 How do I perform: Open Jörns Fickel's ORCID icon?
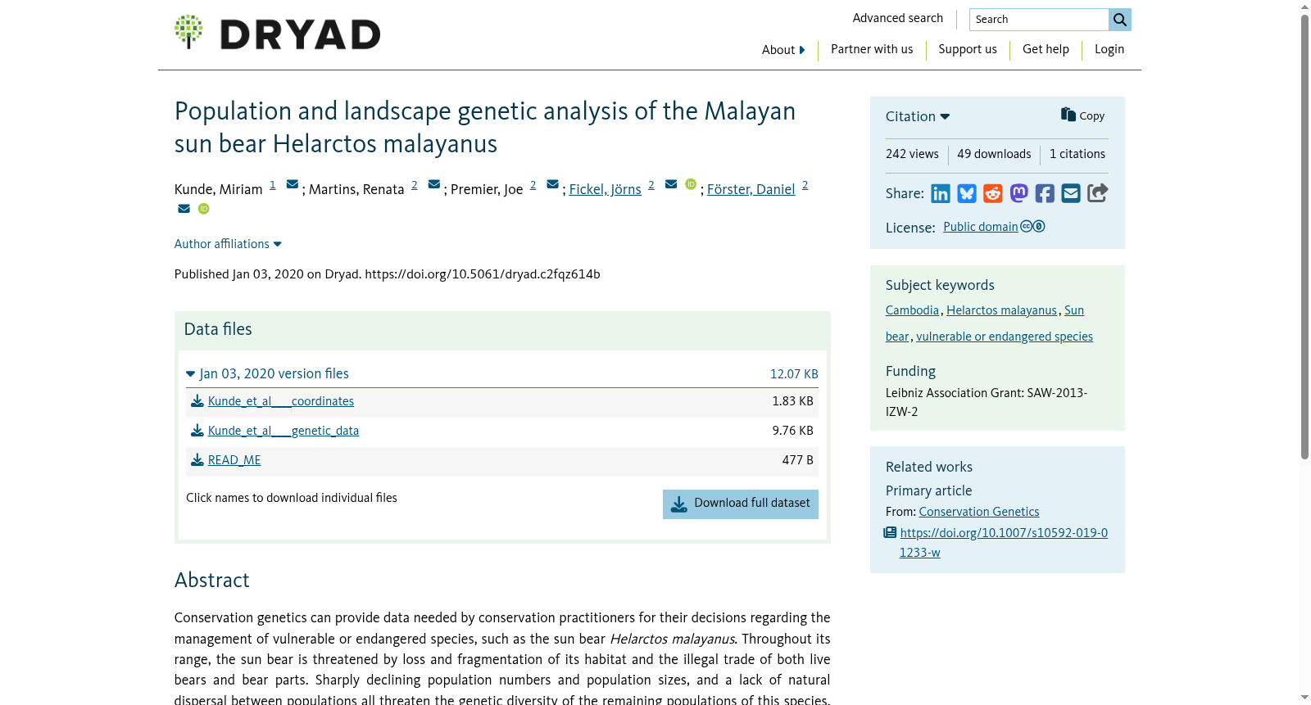[691, 184]
